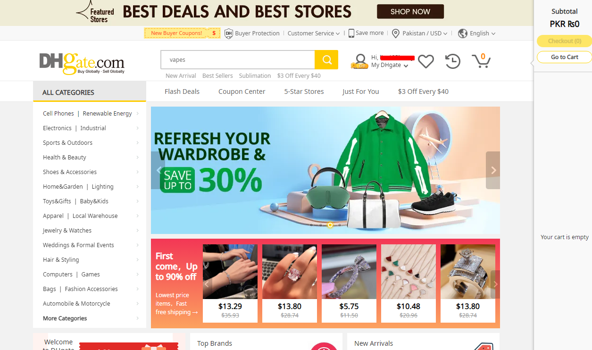
Task: Open the Pakistan / USD region dropdown
Action: [425, 33]
